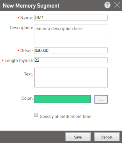Click the Text label
The height and width of the screenshot is (143, 122).
pyautogui.click(x=29, y=74)
